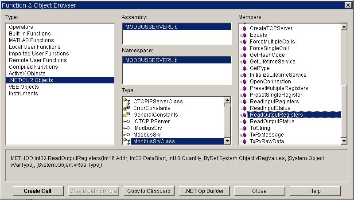Select ActiveX Objects in the Type list

(x=27, y=74)
